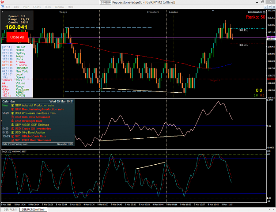Open the View menu
The image size is (276, 212).
click(16, 7)
